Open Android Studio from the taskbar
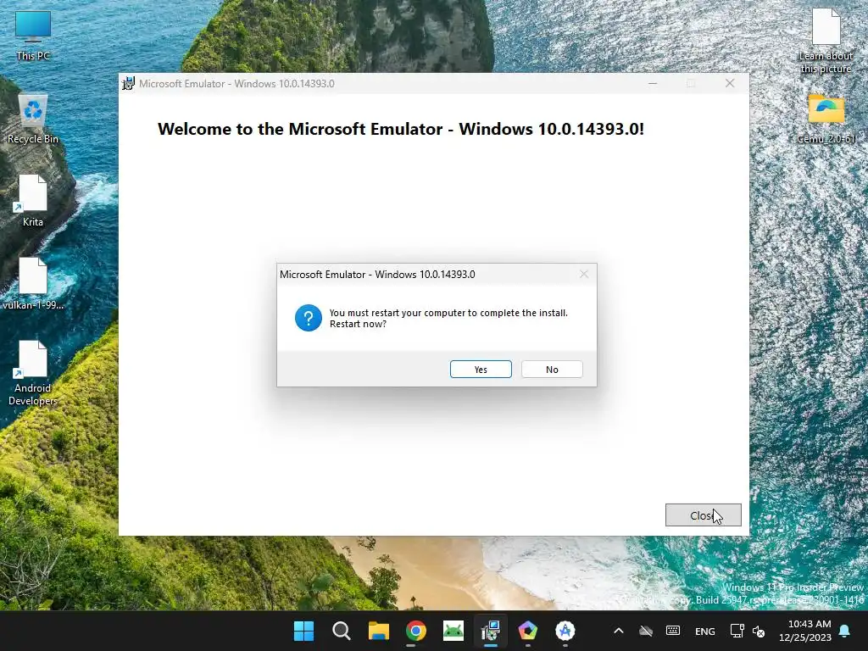 pos(565,631)
